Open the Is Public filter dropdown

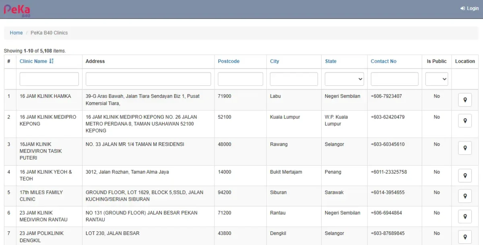[437, 79]
